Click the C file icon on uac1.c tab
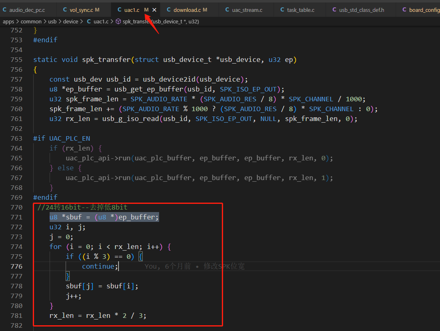Screen dimensions: 440x331 (120, 10)
